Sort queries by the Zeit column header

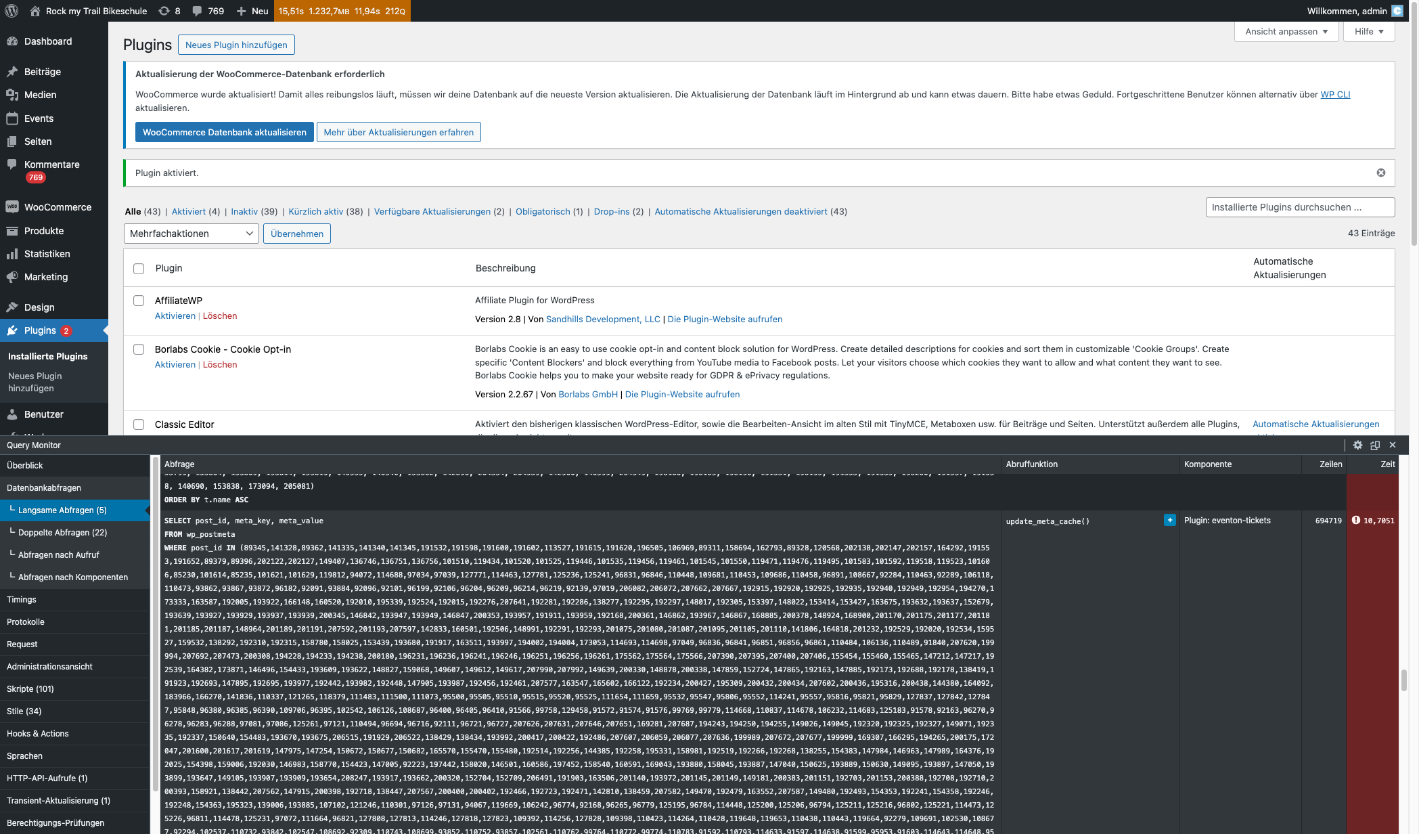(x=1388, y=464)
